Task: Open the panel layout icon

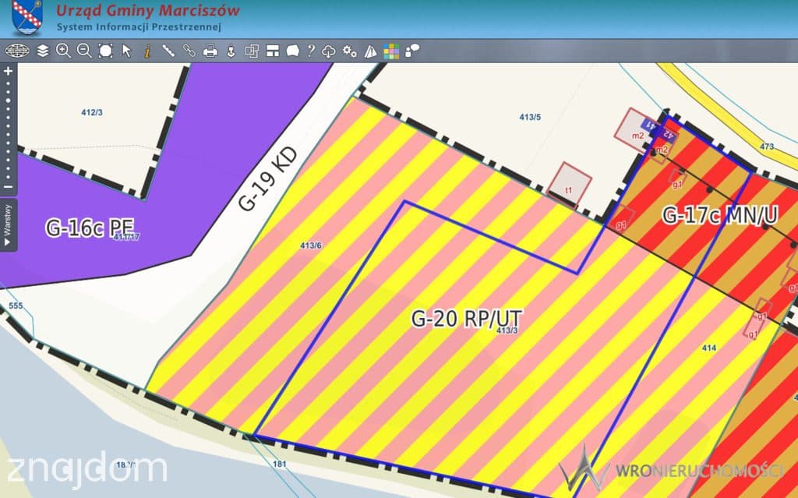Action: coord(273,51)
